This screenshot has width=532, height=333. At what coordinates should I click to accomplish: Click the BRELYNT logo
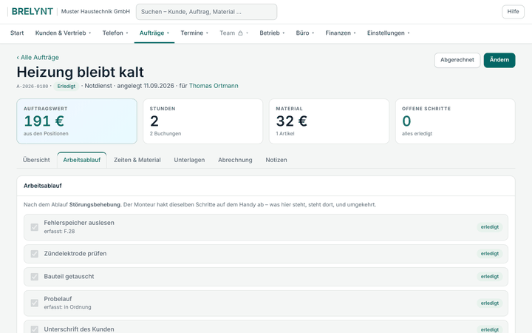[x=33, y=12]
